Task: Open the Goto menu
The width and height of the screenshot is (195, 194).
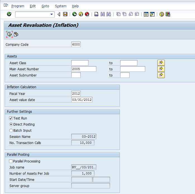Action: click(45, 6)
